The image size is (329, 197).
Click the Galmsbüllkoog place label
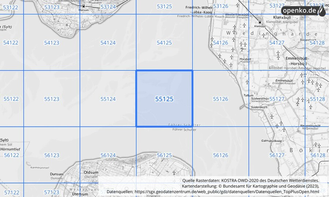point(272,141)
